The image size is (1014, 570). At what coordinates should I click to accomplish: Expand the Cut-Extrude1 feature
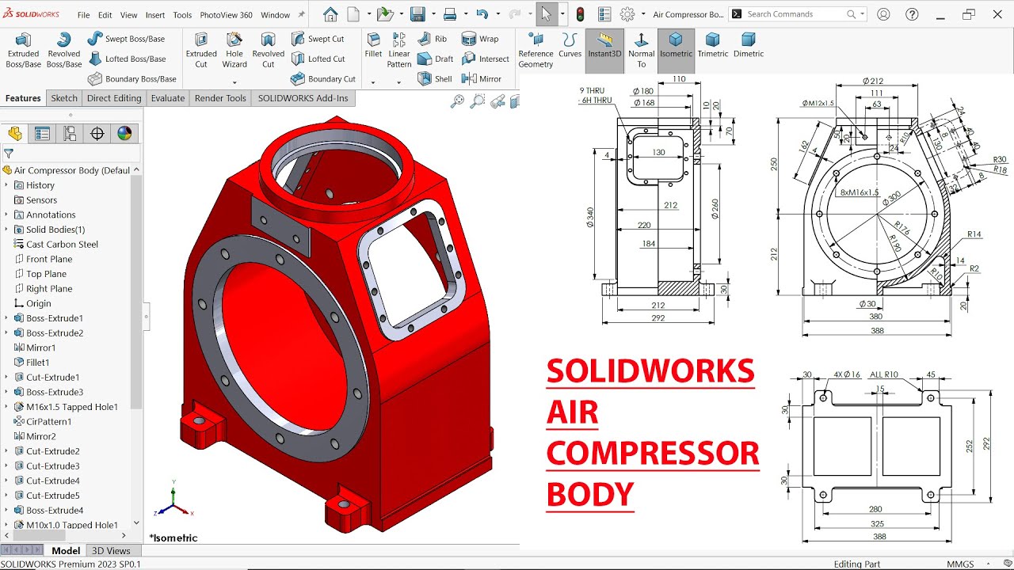[x=7, y=378]
